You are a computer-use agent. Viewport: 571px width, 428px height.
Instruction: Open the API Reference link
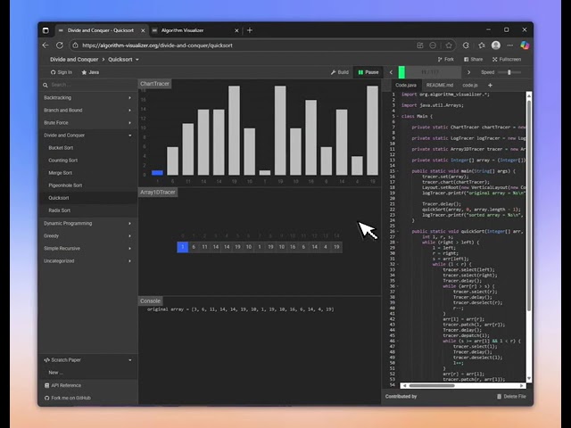click(x=87, y=385)
